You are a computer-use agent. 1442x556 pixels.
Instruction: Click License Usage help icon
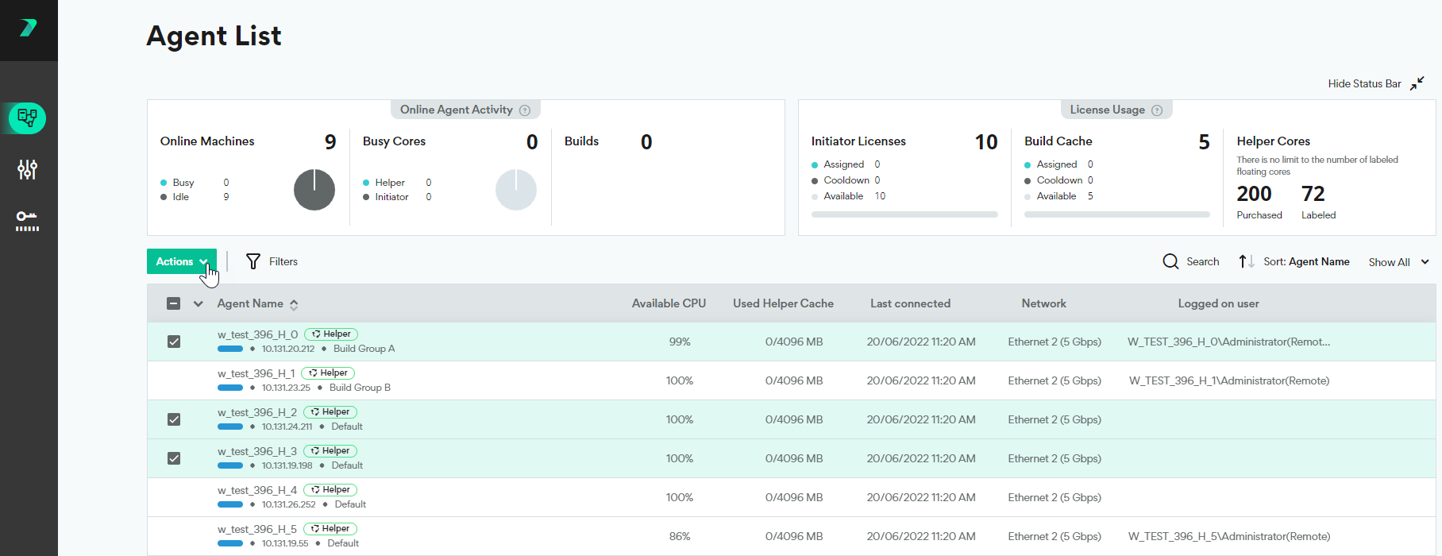tap(1157, 110)
